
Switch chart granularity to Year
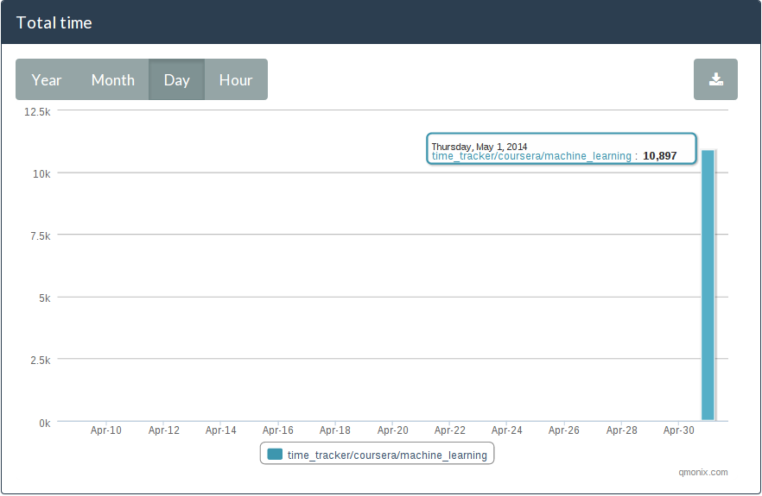coord(47,79)
